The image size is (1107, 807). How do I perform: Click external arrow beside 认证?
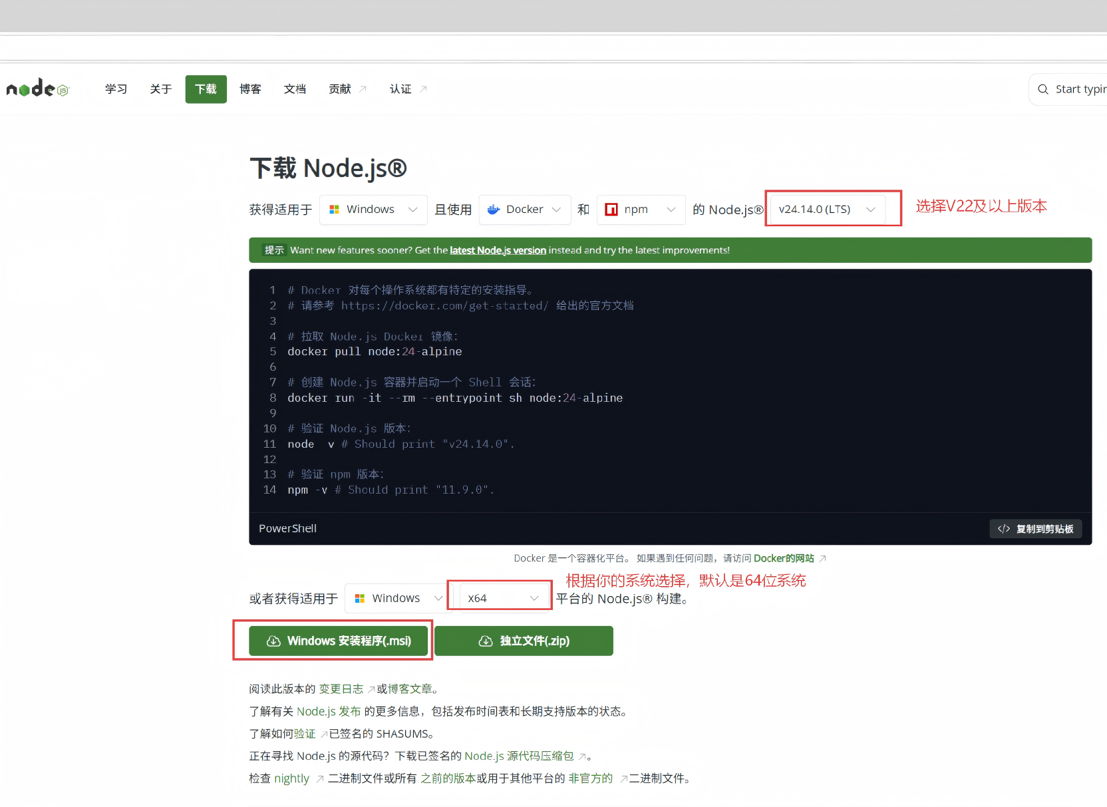tap(423, 89)
